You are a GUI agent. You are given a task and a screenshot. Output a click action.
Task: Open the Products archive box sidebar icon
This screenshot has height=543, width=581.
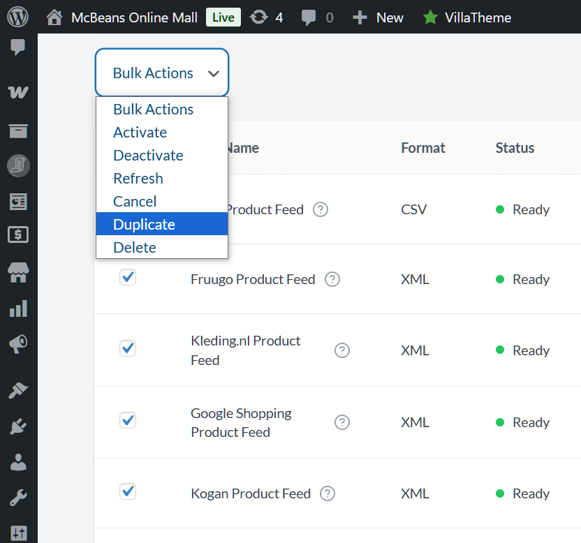(17, 131)
